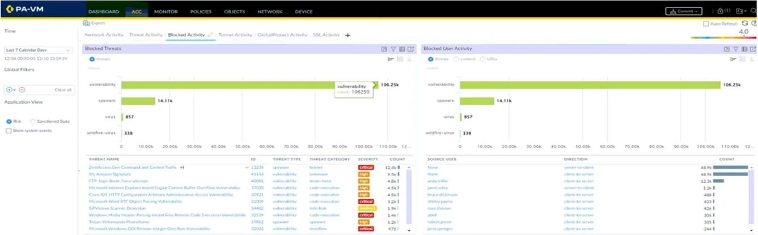Click the columns icon in Blocked User Activity header

click(744, 49)
